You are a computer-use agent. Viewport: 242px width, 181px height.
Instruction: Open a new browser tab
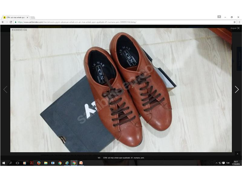33,17
